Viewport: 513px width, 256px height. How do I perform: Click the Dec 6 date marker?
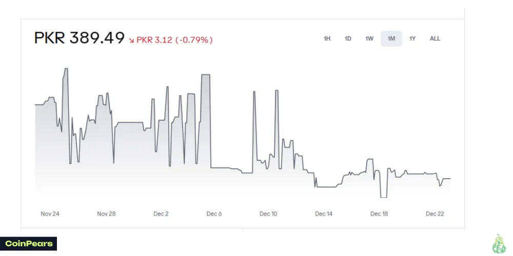pyautogui.click(x=214, y=214)
